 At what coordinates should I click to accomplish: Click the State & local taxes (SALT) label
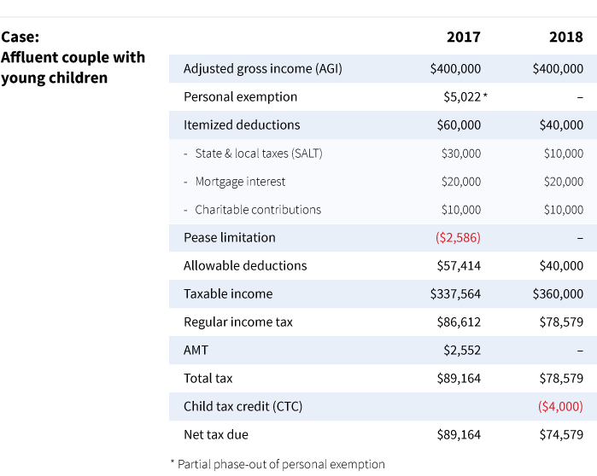pyautogui.click(x=258, y=154)
